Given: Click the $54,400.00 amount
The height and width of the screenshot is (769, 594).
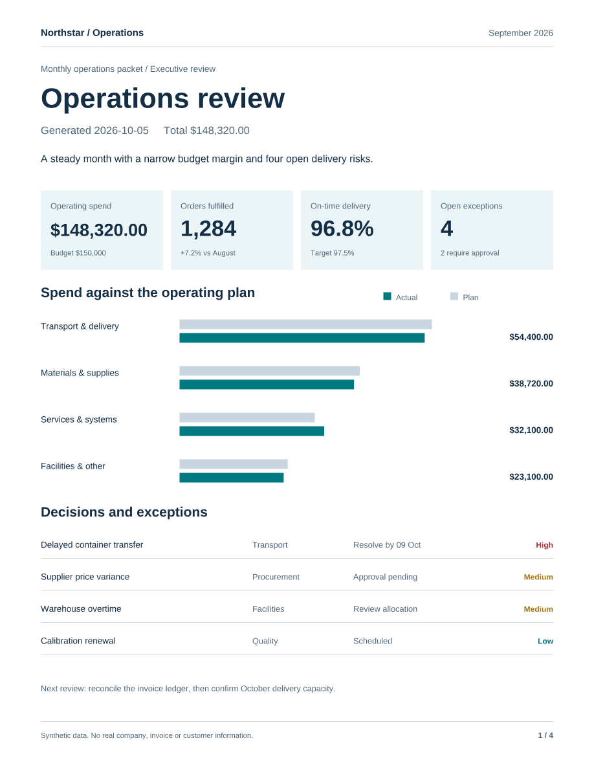Looking at the screenshot, I should 531,337.
